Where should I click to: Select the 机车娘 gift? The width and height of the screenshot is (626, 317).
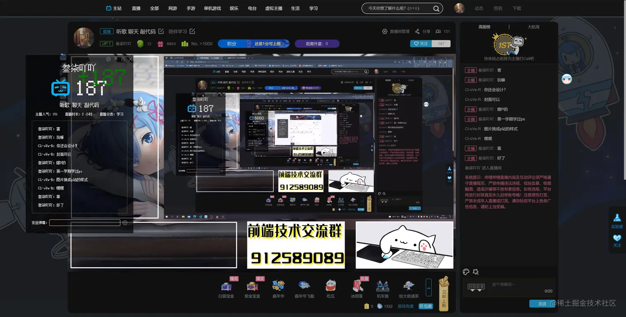coord(382,288)
